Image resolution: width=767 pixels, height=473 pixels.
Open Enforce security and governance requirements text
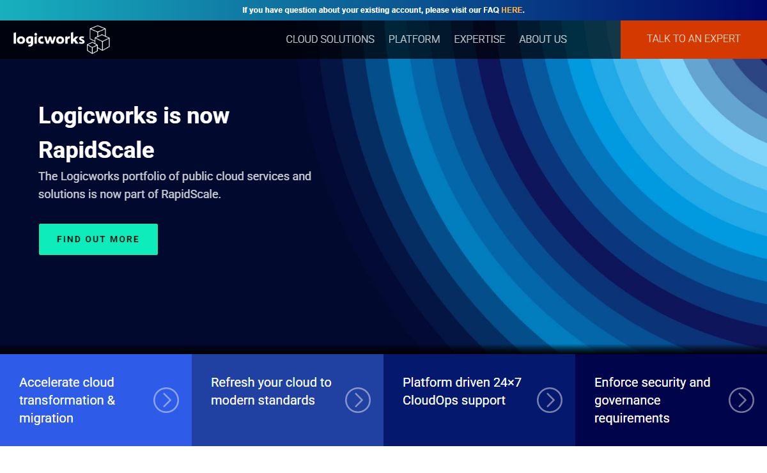(652, 400)
